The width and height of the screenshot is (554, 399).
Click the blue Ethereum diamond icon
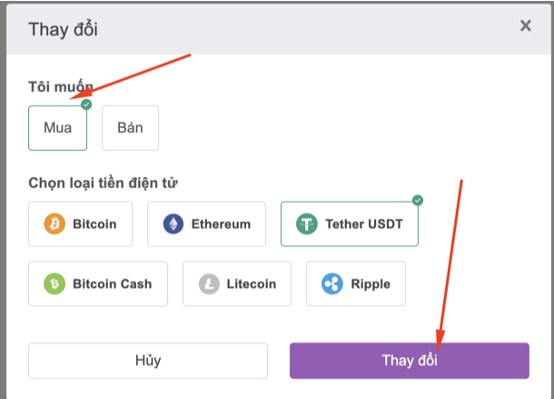173,224
